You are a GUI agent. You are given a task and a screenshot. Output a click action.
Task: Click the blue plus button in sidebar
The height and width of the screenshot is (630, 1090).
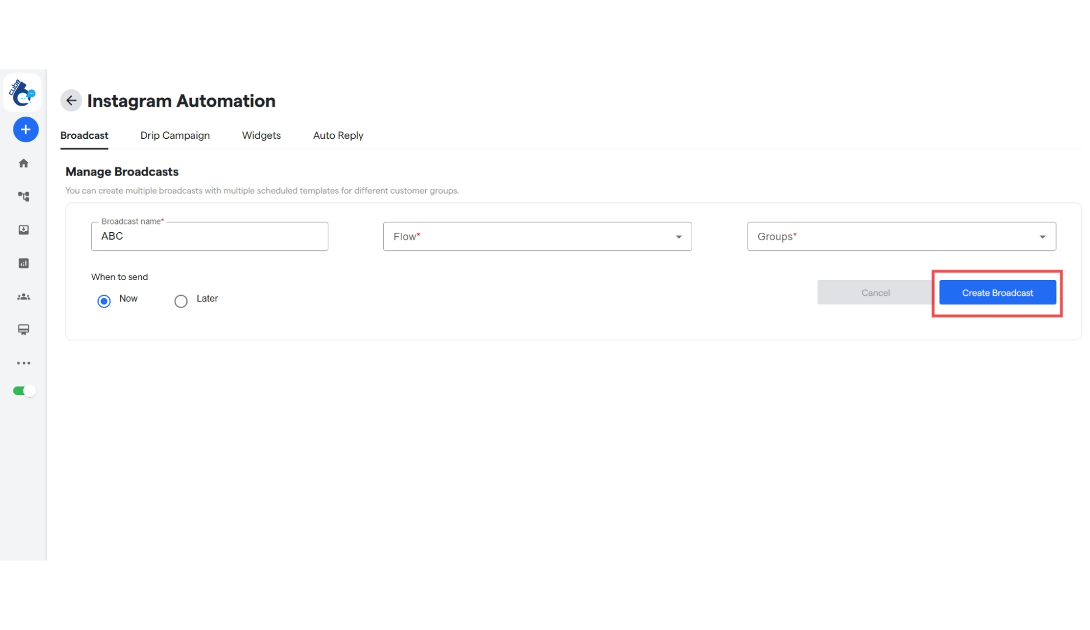pos(26,129)
